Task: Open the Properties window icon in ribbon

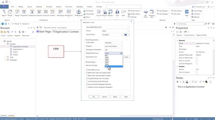Action: pyautogui.click(x=24, y=13)
